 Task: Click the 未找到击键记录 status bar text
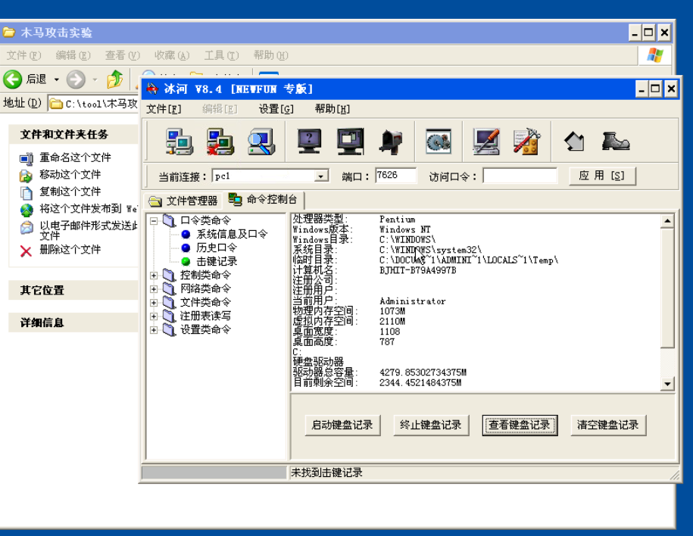326,473
